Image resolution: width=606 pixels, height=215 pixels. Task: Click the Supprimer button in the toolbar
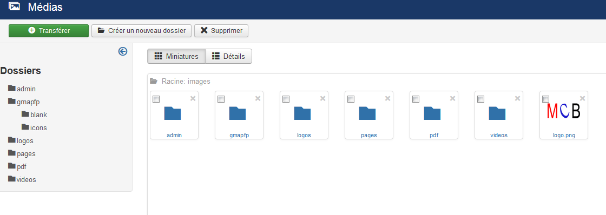(x=221, y=31)
